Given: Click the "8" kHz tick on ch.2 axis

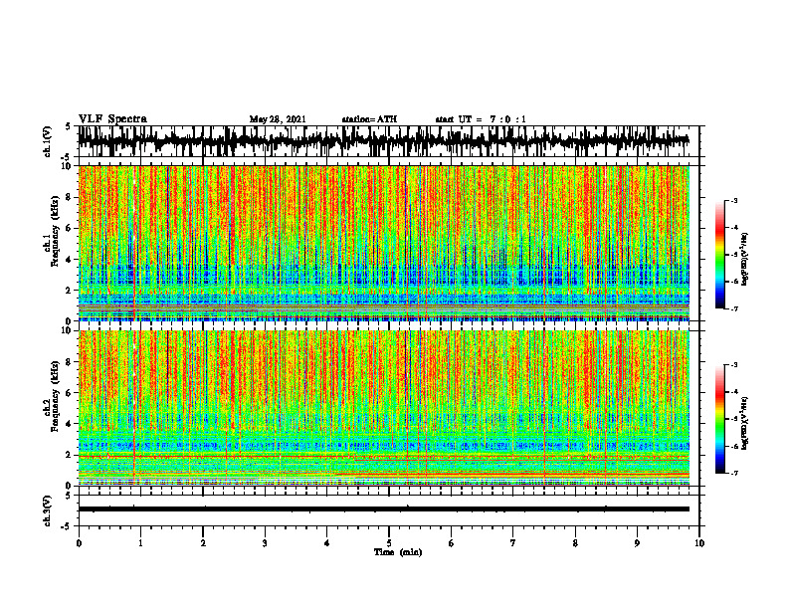Looking at the screenshot, I should [x=70, y=362].
